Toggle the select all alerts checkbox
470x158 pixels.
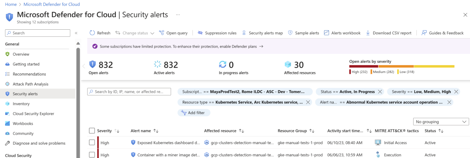click(92, 131)
